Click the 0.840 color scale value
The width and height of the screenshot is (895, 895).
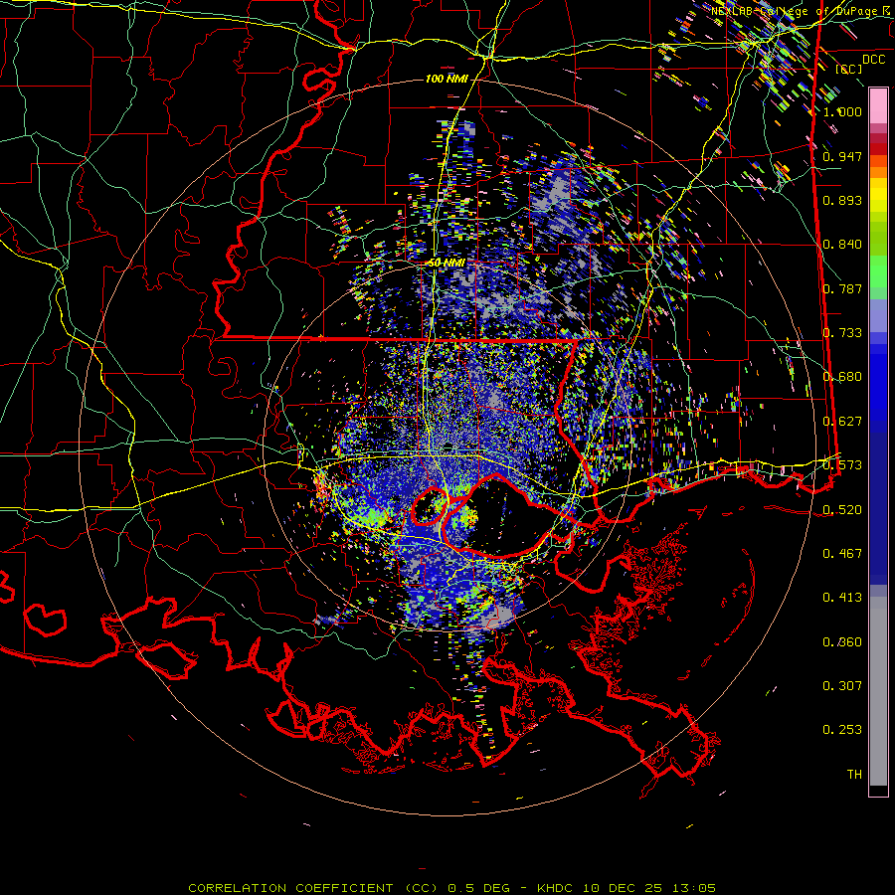[842, 245]
